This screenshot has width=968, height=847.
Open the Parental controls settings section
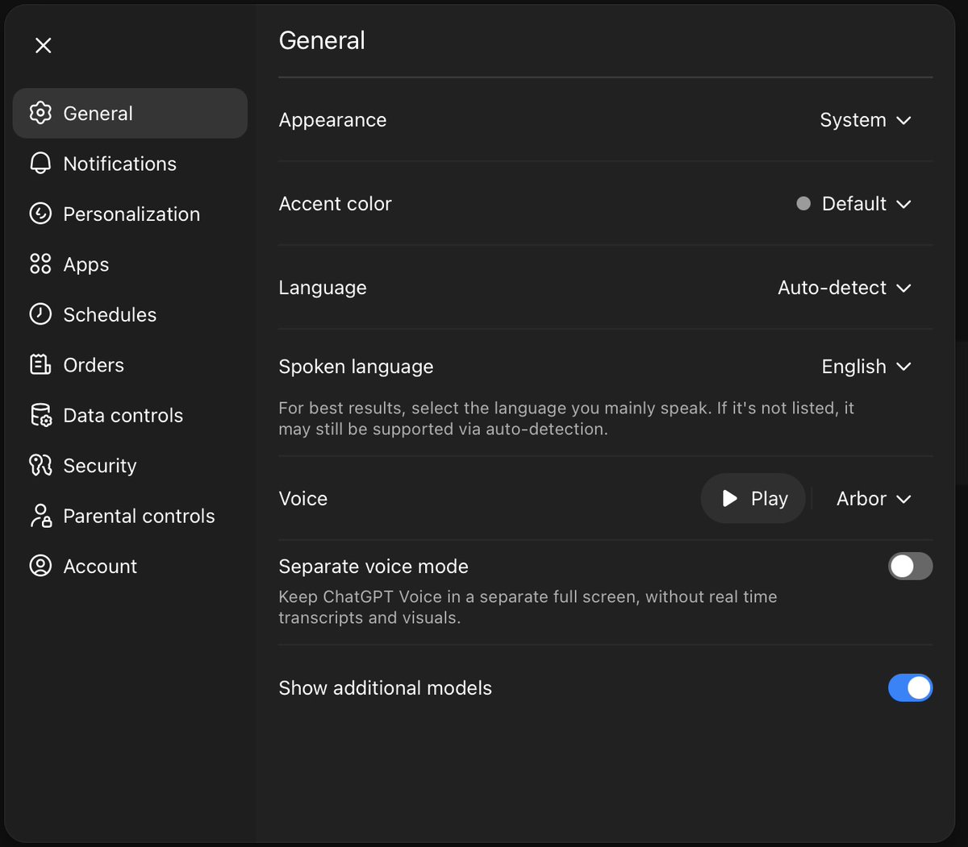(x=138, y=516)
